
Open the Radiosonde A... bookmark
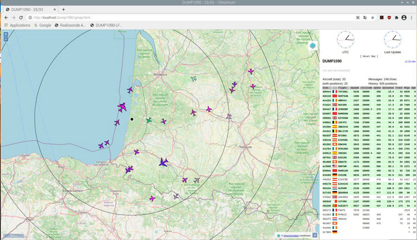click(x=70, y=25)
